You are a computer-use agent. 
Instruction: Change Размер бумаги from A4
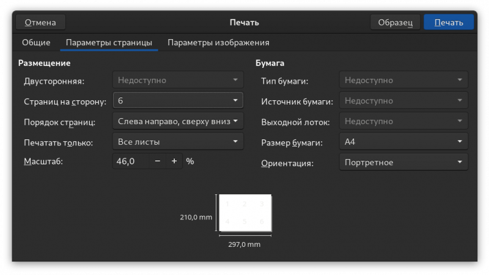(x=403, y=142)
